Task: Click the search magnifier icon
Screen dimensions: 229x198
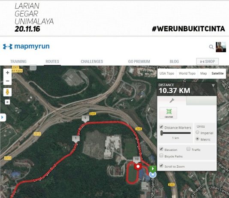Action: (x=211, y=47)
